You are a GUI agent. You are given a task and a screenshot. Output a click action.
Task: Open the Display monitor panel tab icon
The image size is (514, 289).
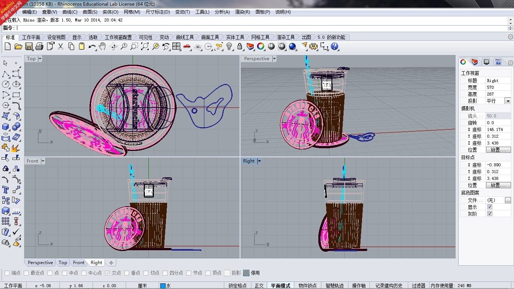487,62
